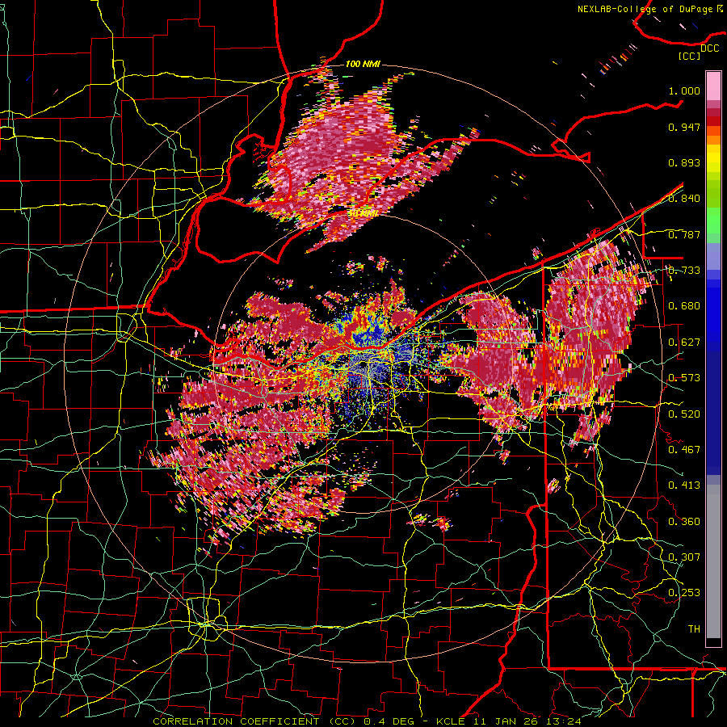This screenshot has width=727, height=727.
Task: Click the 1.000 legend value
Action: (x=684, y=90)
